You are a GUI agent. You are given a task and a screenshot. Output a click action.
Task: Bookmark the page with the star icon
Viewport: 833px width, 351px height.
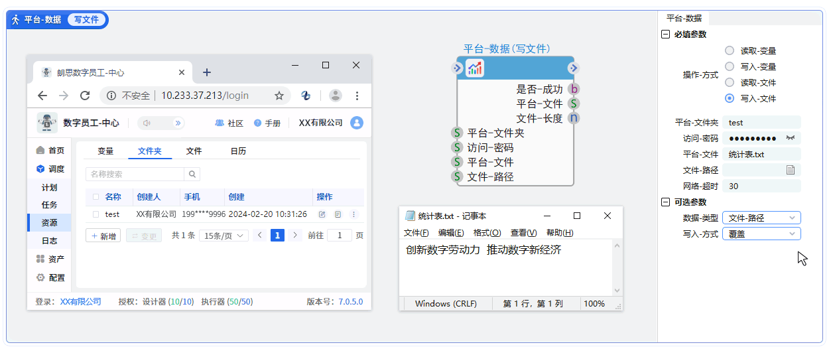click(279, 96)
